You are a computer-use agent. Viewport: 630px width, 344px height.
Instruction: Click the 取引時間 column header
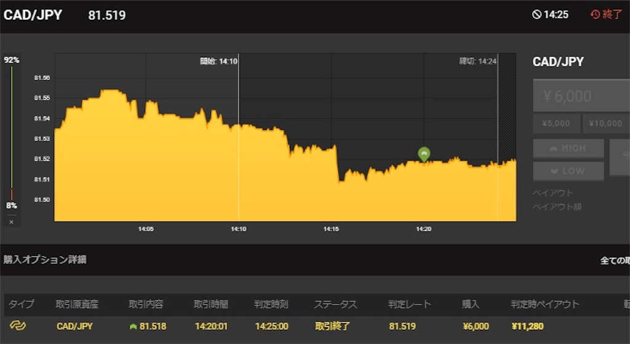click(x=211, y=304)
